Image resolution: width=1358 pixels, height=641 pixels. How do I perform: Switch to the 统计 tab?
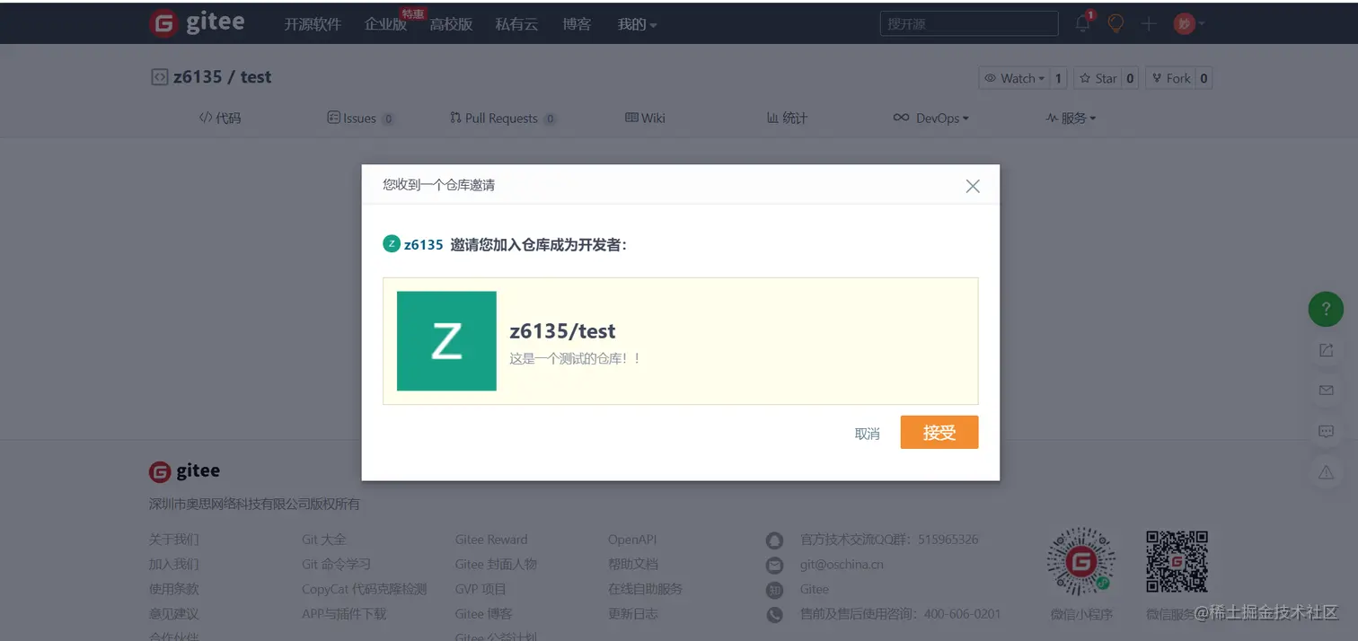tap(787, 118)
